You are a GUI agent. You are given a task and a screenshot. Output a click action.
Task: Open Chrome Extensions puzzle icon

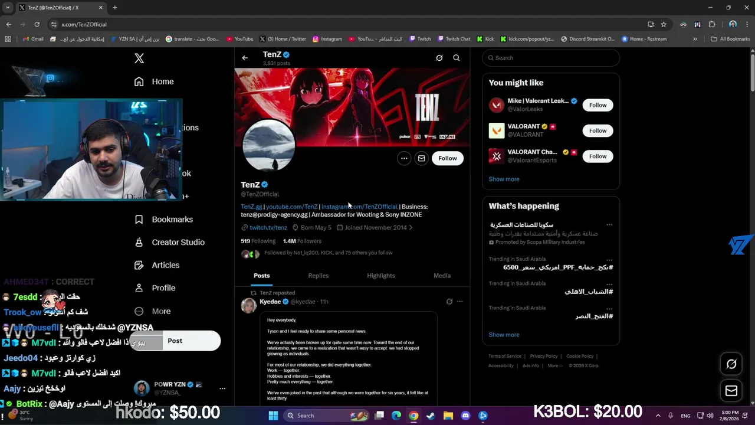coord(712,24)
